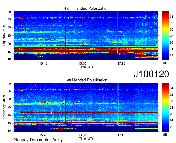The image size is (176, 143).
Task: Click the "32" value on Right Handed color bar
Action: [171, 23]
